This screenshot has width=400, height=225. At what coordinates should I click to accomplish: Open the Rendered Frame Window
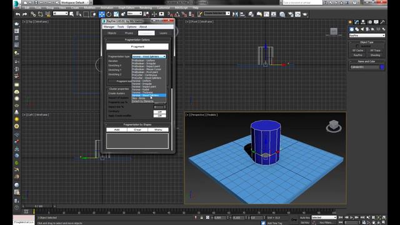297,14
